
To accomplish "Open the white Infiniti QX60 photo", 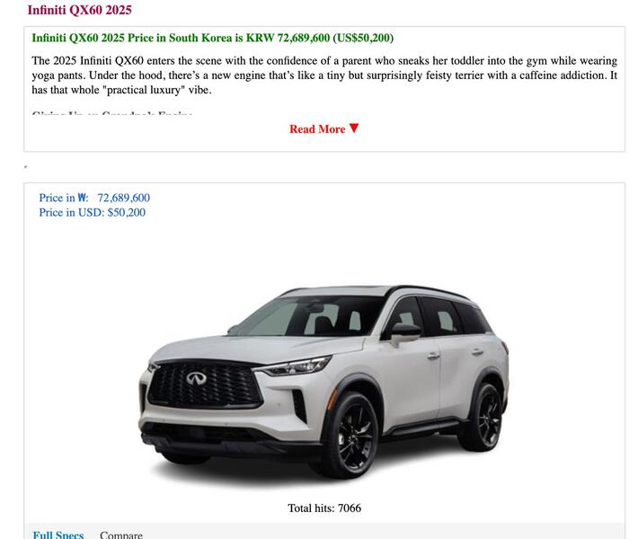I will [324, 382].
